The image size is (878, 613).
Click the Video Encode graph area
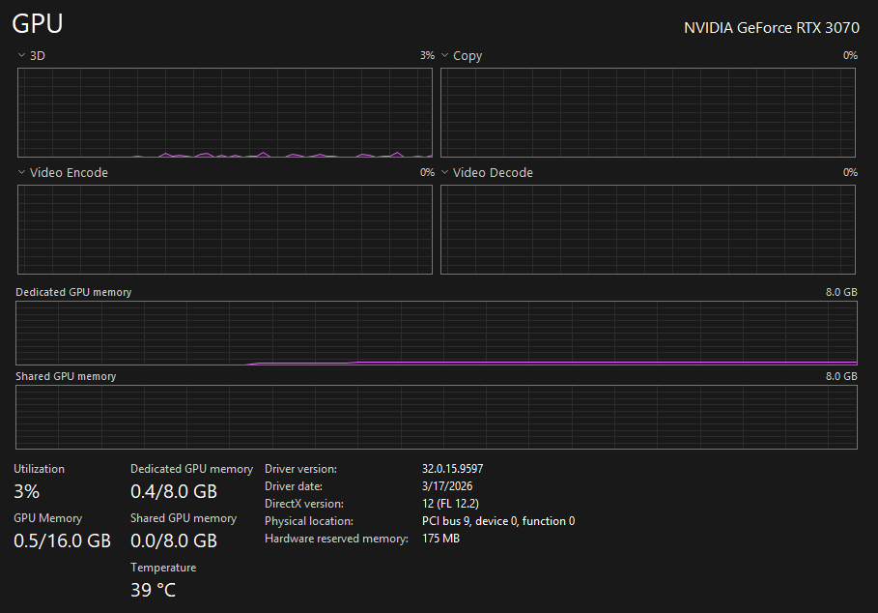tap(225, 230)
